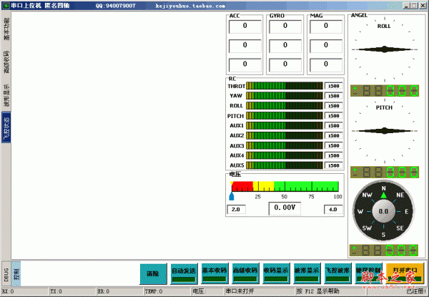Click the second ACC value box
The width and height of the screenshot is (429, 297).
coord(245,45)
